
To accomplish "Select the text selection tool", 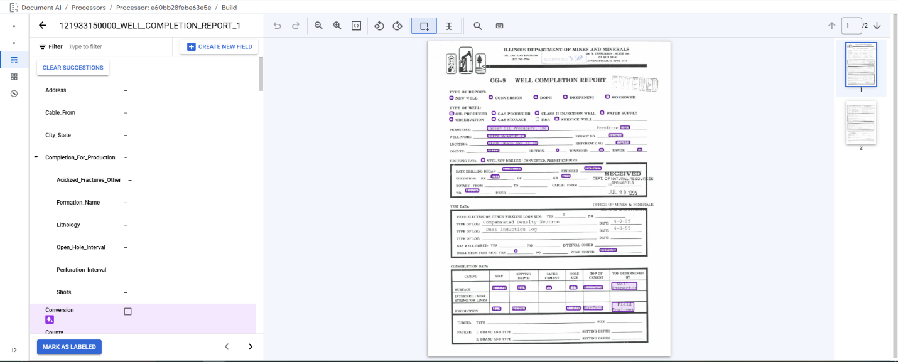I will 449,26.
